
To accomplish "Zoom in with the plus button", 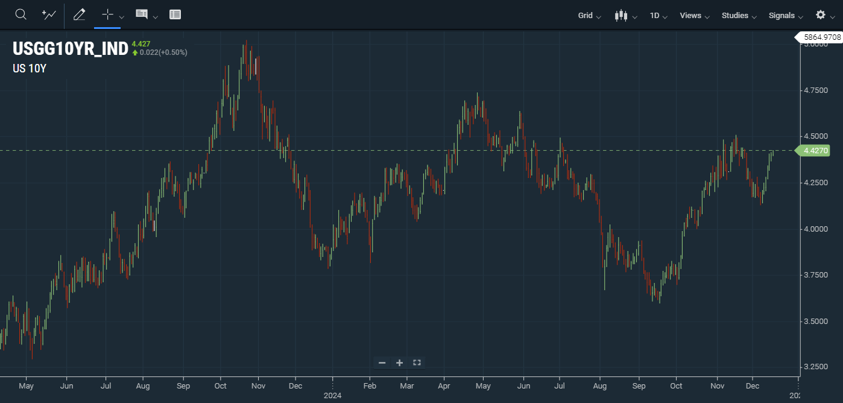I will point(399,363).
